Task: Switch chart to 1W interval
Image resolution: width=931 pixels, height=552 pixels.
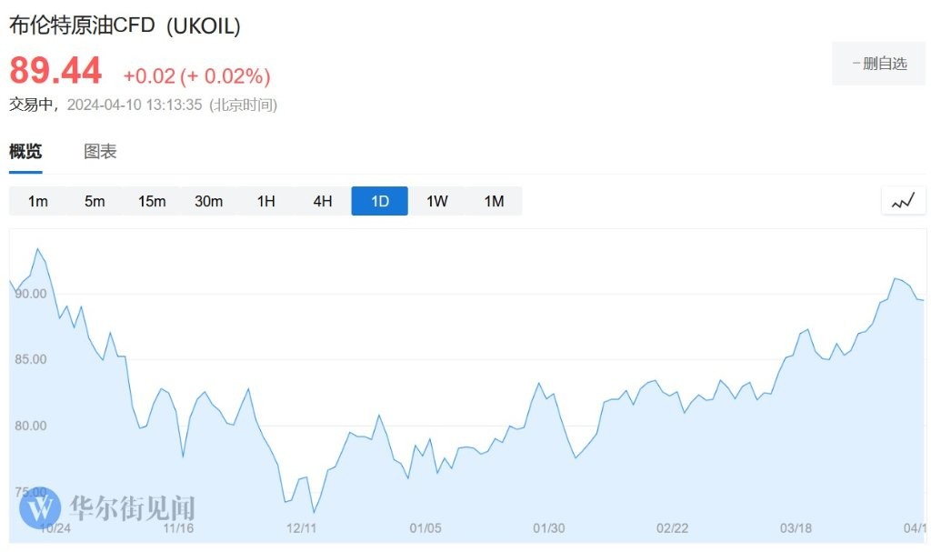Action: tap(437, 201)
